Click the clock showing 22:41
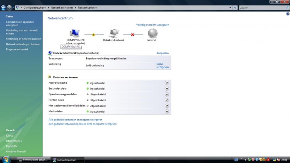Screen dimensions: 290x163 [284, 160]
